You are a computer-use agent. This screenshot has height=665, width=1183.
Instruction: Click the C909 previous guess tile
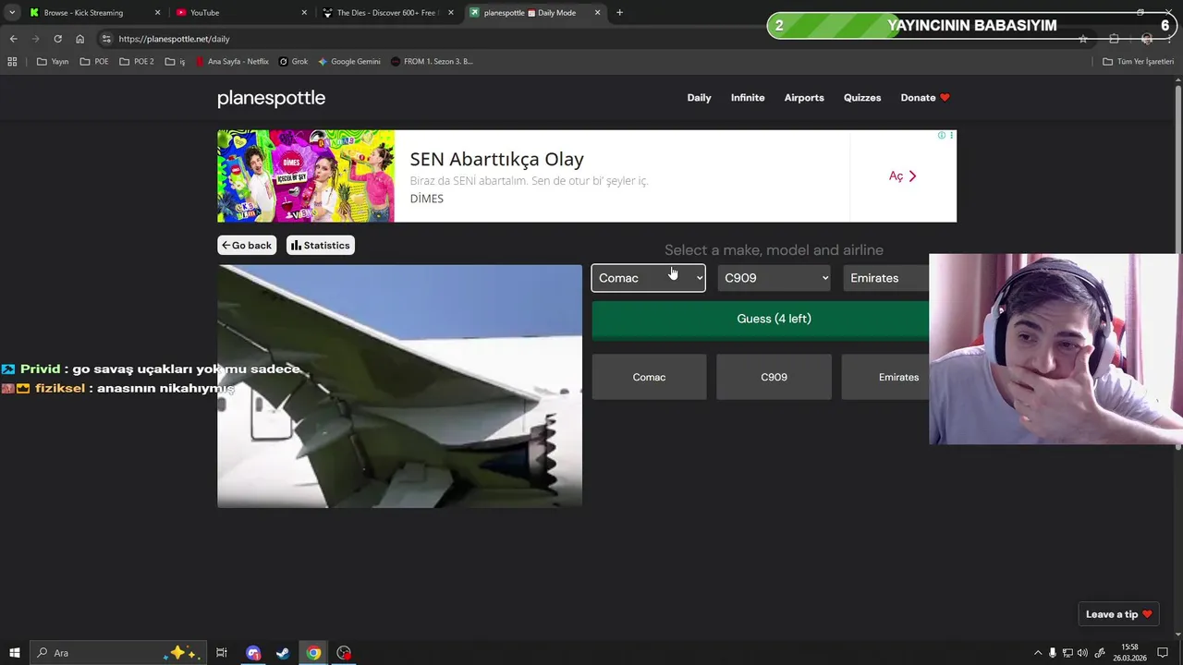coord(774,377)
